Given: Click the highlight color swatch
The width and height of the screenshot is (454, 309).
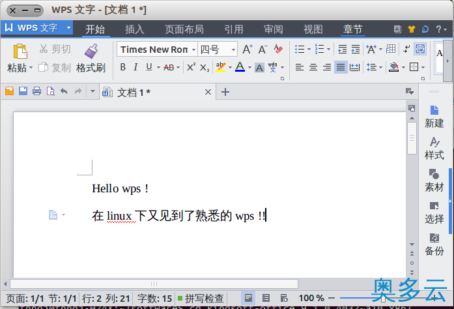Looking at the screenshot, I should [x=221, y=67].
